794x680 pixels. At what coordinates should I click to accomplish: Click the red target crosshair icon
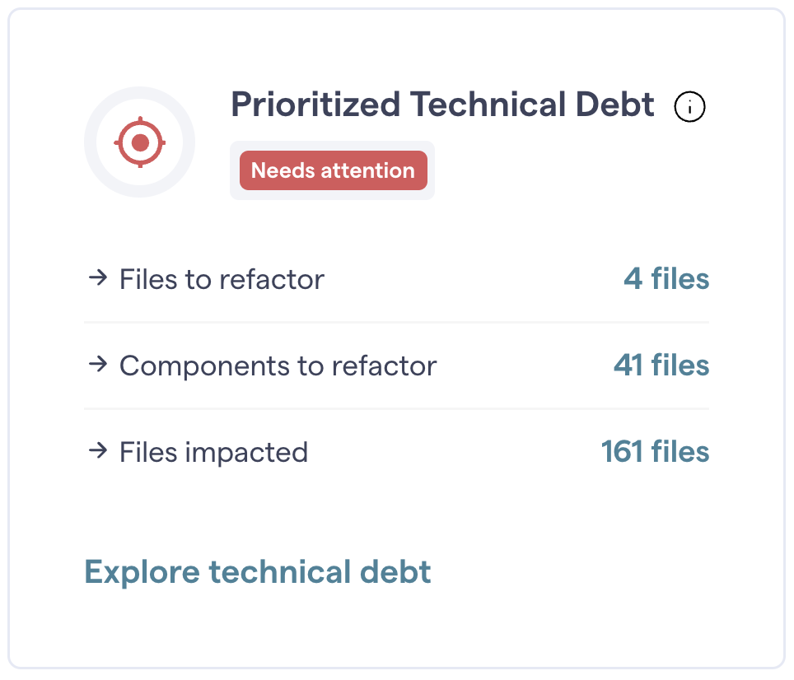coord(140,142)
